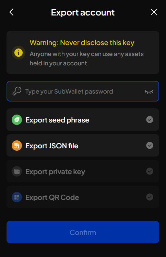Focus the SubWallet password input field
The height and width of the screenshot is (257, 166).
[83, 91]
